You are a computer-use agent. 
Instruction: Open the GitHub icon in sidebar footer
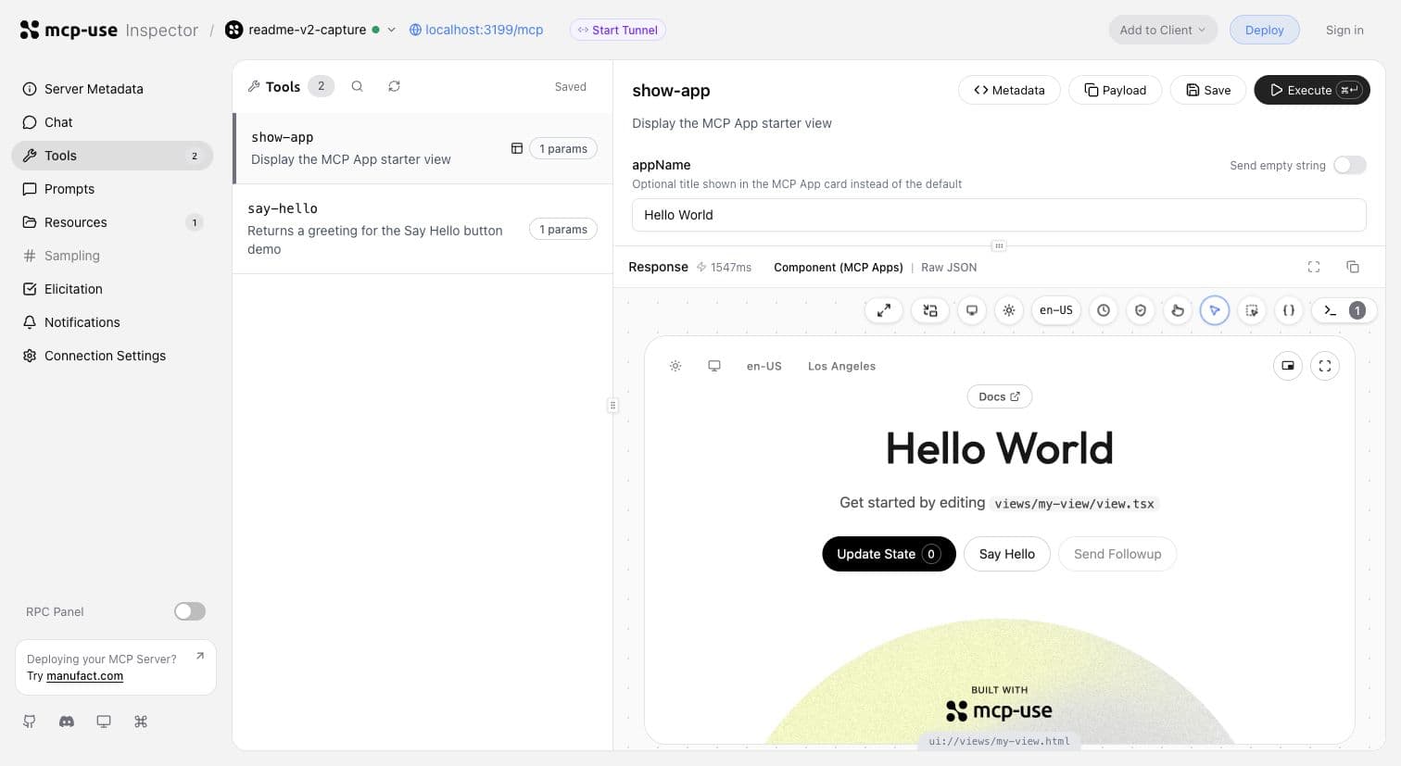click(30, 722)
